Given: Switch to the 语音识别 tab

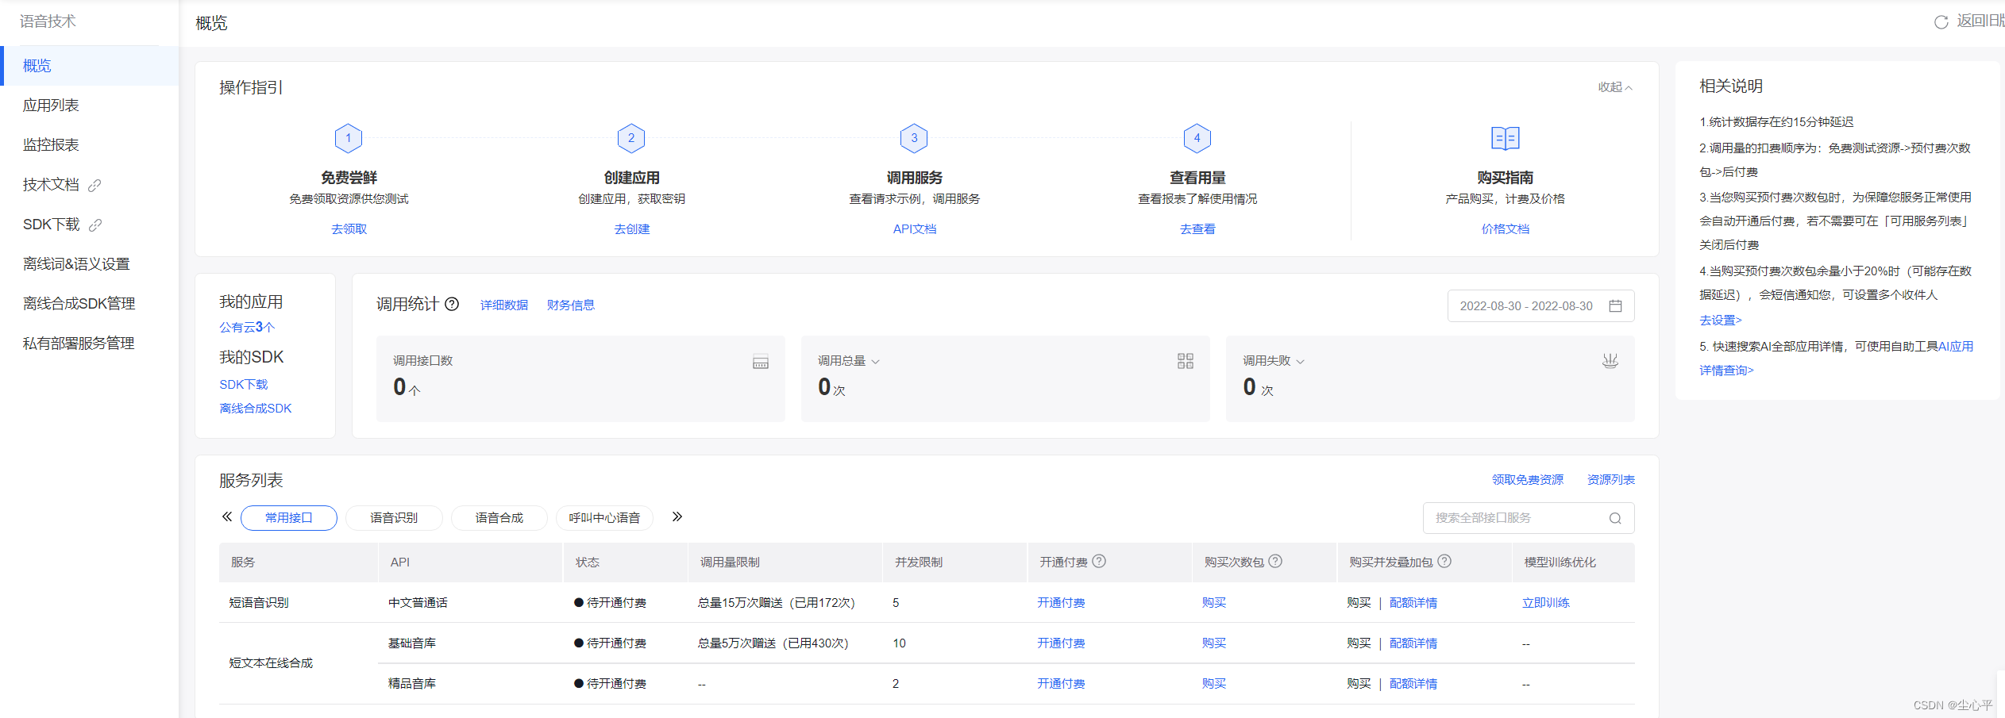Looking at the screenshot, I should click(394, 518).
